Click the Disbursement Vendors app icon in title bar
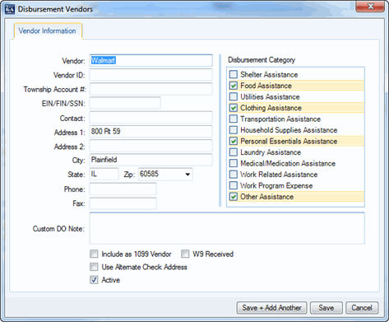The width and height of the screenshot is (389, 322). (x=10, y=9)
